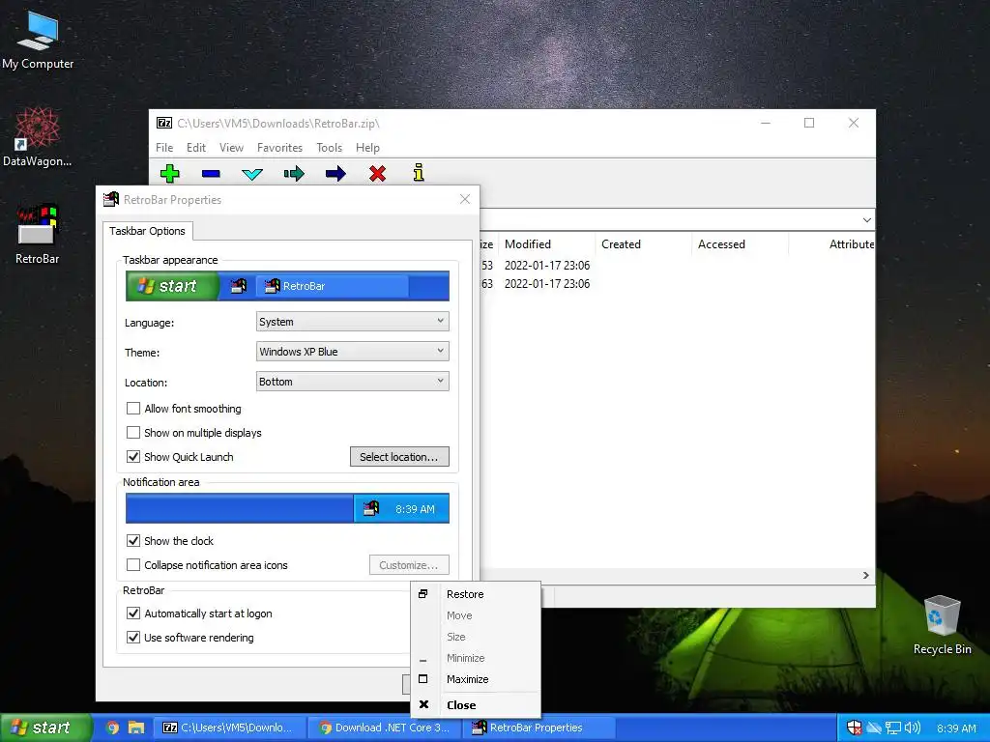The height and width of the screenshot is (742, 990).
Task: Open the Language dropdown set to System
Action: (x=352, y=322)
